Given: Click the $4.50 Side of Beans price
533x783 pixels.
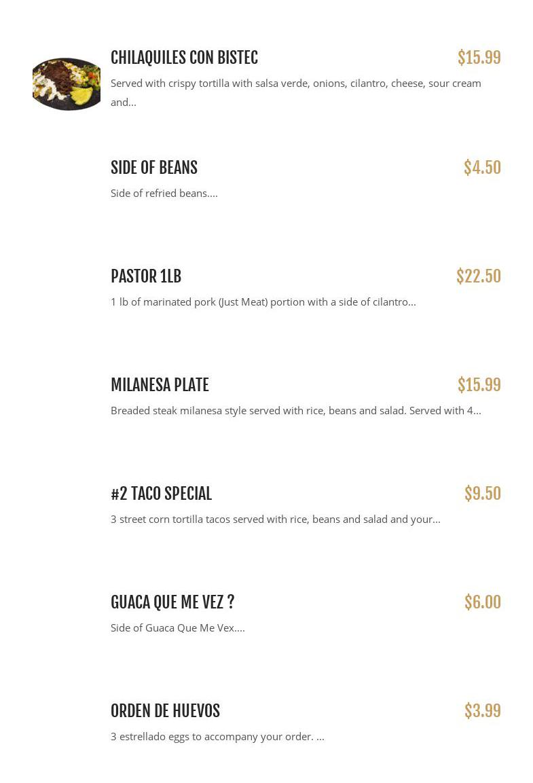Looking at the screenshot, I should [x=482, y=168].
